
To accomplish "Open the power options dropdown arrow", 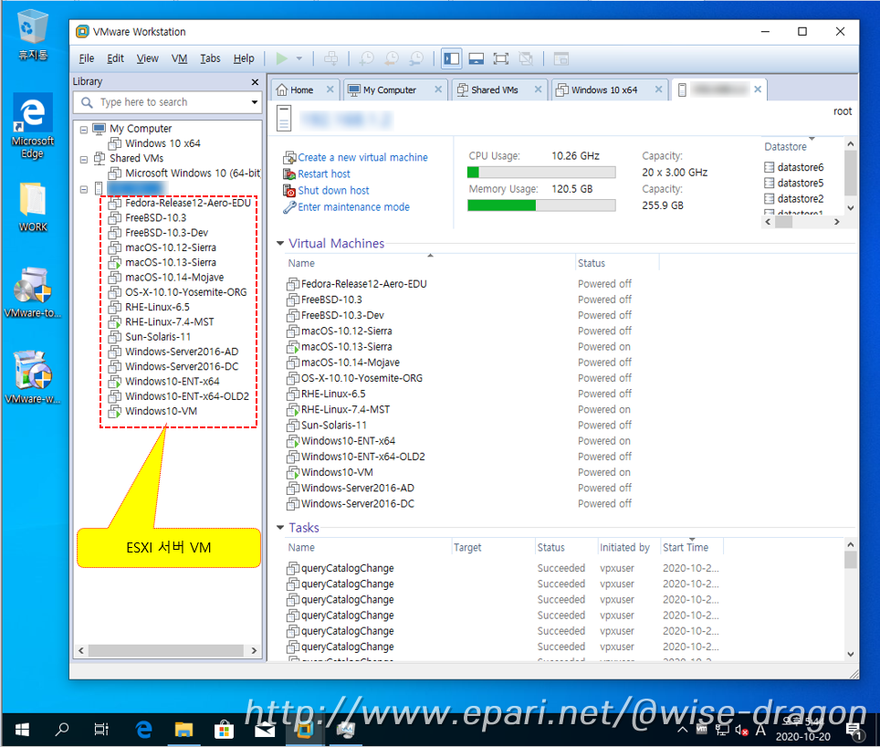I will click(x=299, y=58).
